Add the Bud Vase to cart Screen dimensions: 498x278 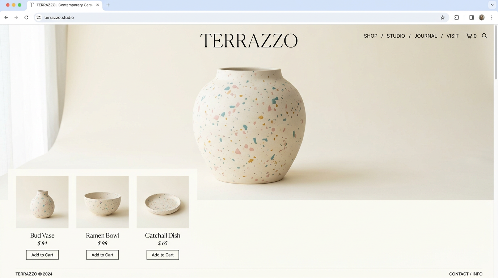pos(42,255)
